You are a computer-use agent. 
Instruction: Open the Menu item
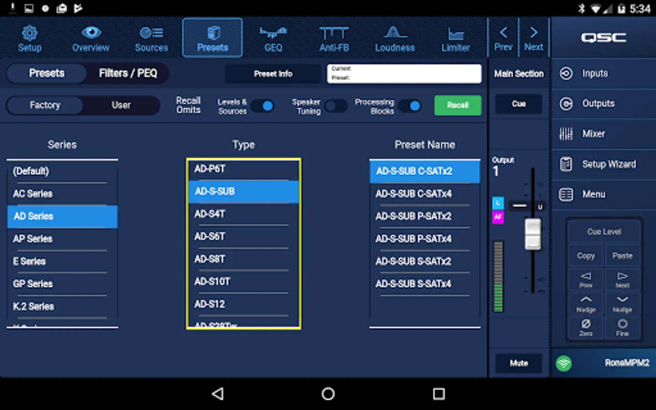point(603,195)
